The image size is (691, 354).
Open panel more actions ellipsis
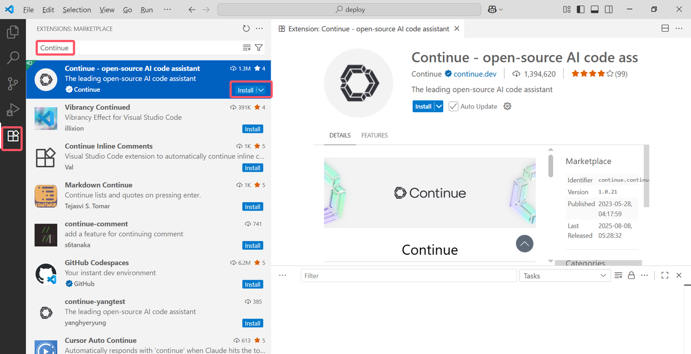coord(644,275)
